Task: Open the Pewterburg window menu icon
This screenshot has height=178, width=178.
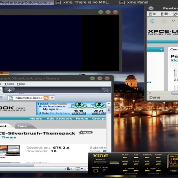Action: point(151,8)
